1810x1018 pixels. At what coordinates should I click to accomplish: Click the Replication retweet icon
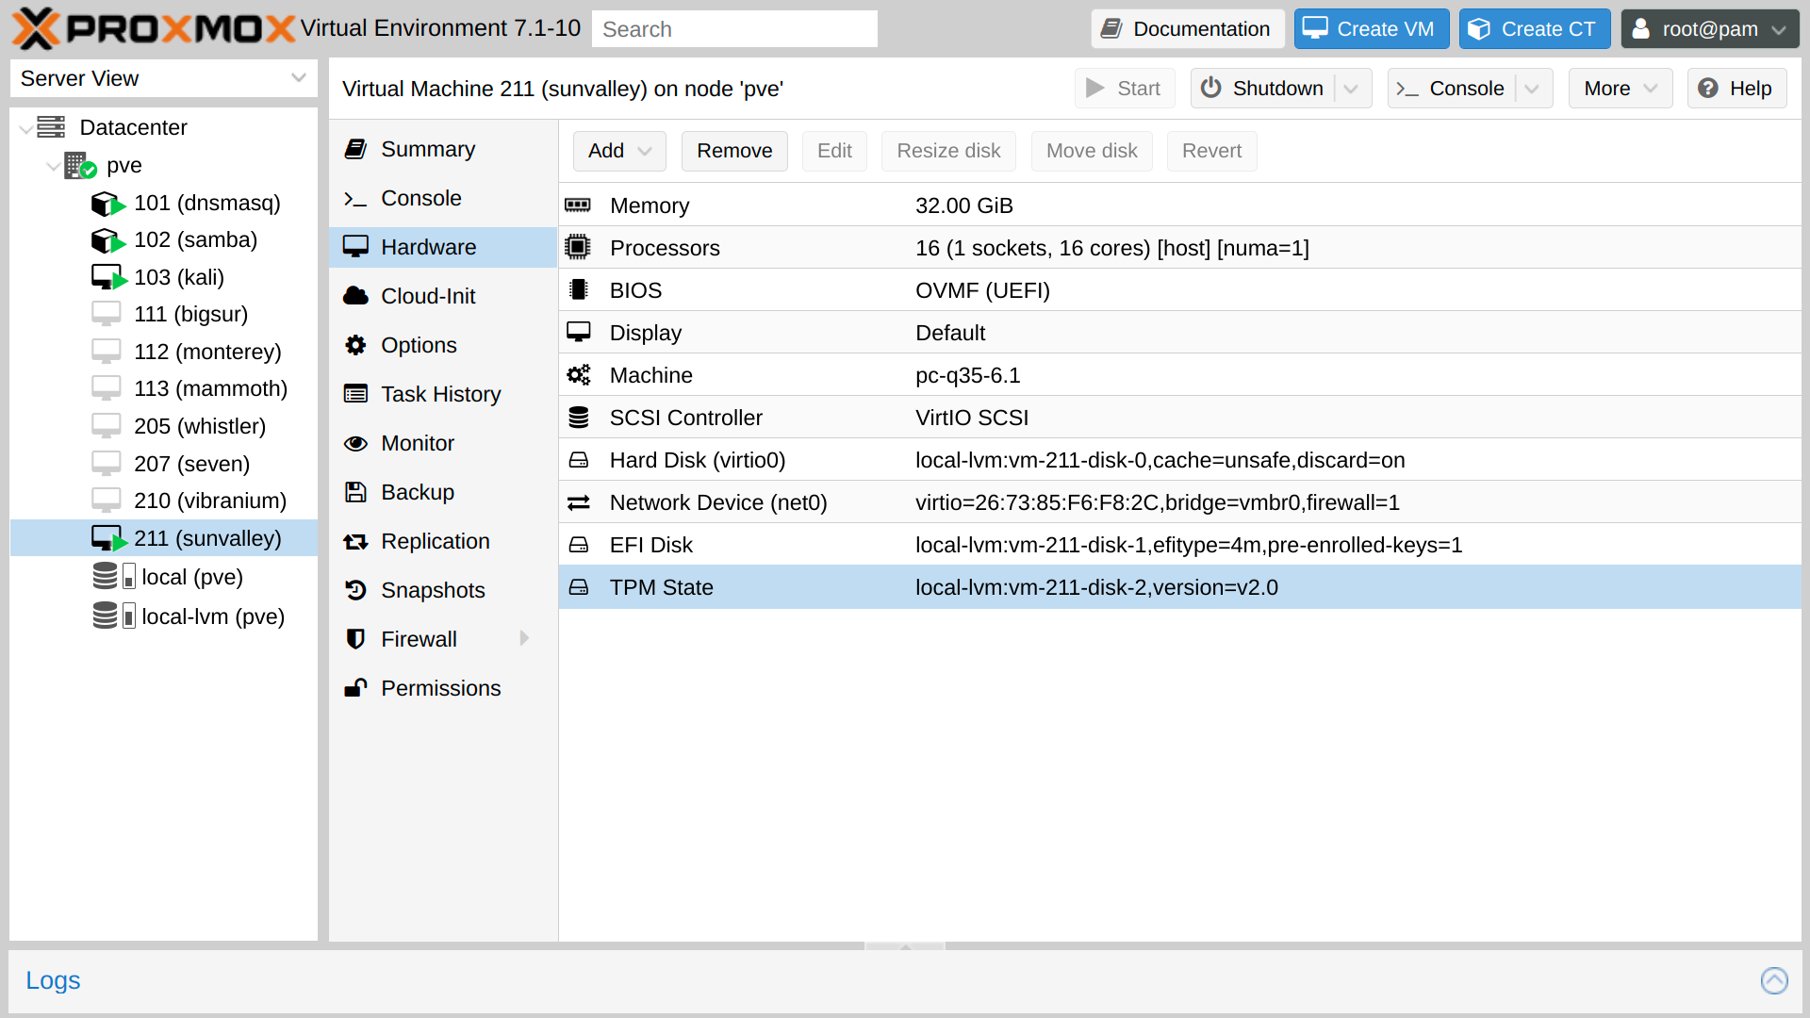(x=355, y=541)
